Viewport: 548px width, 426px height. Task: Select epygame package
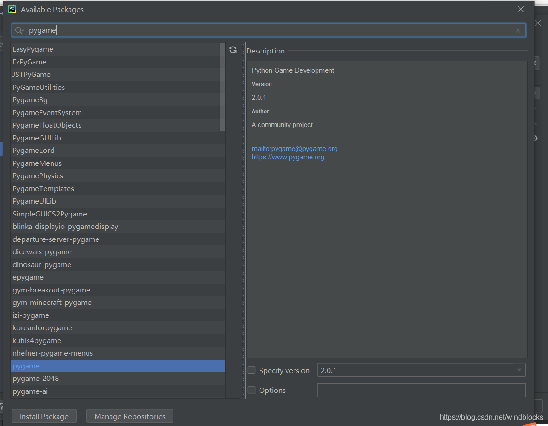tap(118, 277)
